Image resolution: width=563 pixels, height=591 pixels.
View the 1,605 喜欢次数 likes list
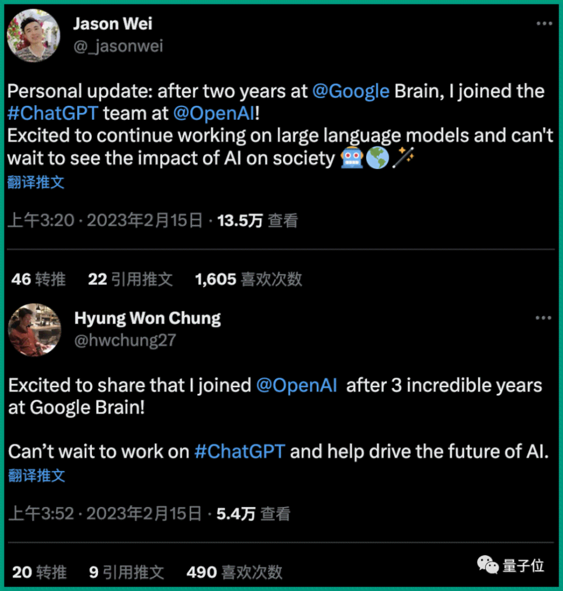coord(248,279)
